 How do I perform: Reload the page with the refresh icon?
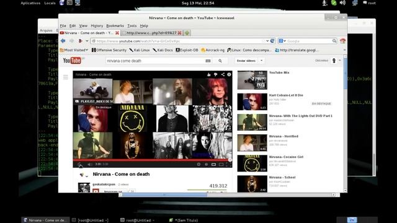(272, 41)
